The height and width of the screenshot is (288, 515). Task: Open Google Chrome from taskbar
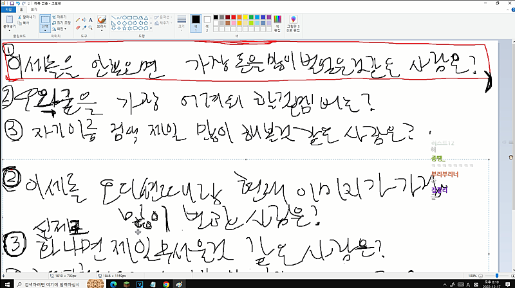pos(166,284)
